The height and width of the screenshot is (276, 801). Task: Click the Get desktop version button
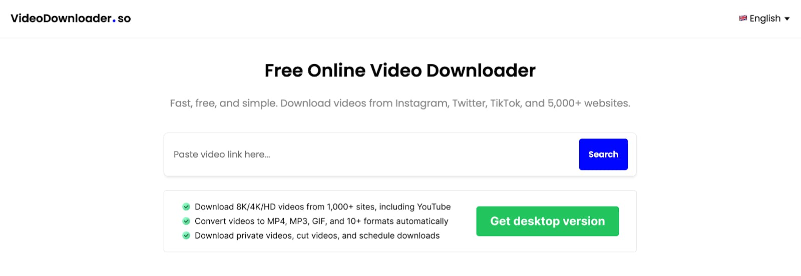[x=547, y=221]
